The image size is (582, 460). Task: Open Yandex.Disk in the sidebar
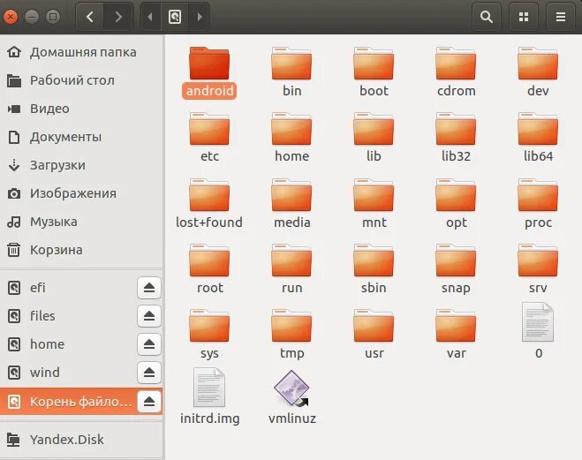pyautogui.click(x=81, y=440)
